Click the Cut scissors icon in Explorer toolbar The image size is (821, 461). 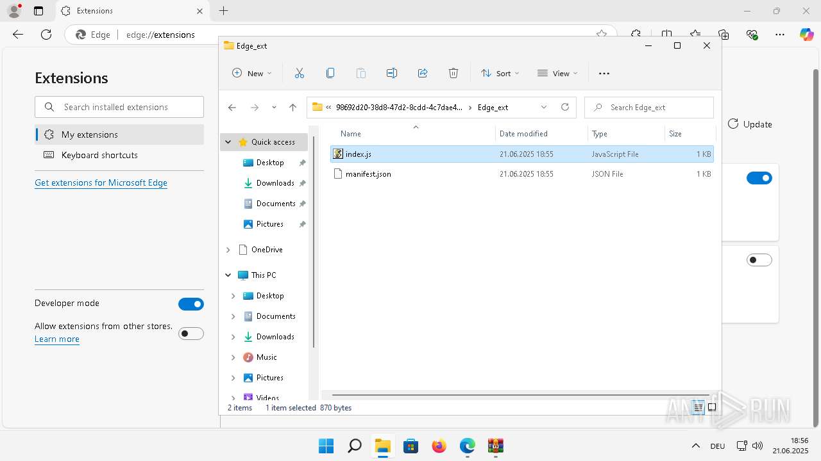coord(300,73)
